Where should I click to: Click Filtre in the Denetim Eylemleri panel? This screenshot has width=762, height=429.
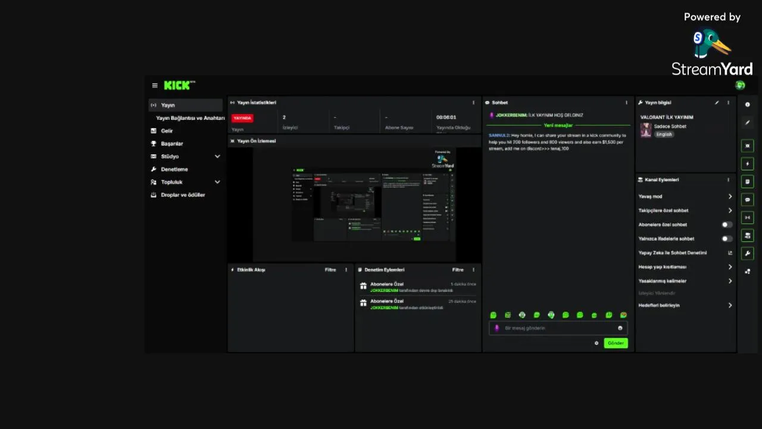pos(458,270)
